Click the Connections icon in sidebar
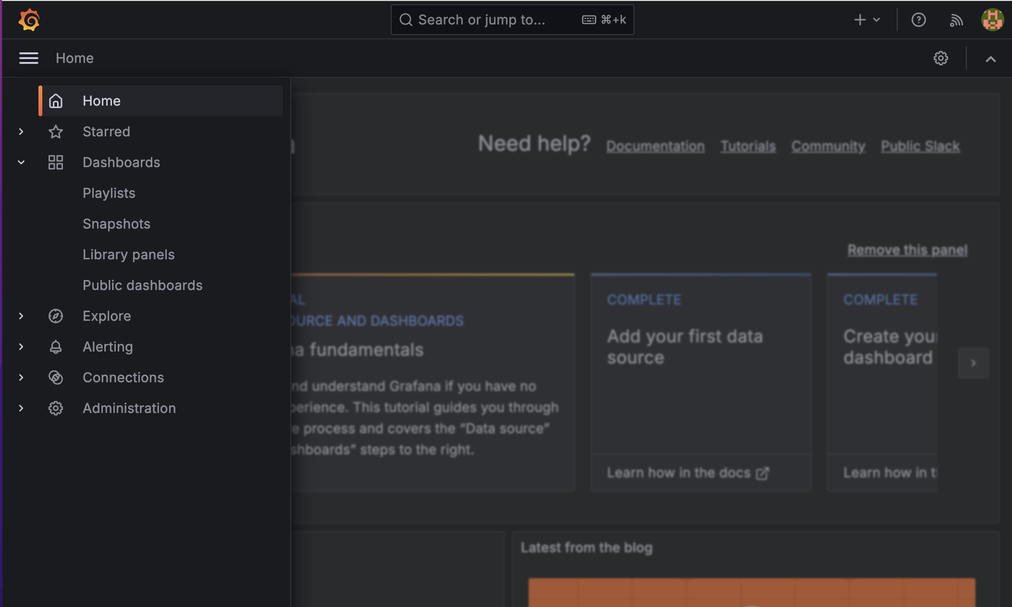 click(56, 377)
